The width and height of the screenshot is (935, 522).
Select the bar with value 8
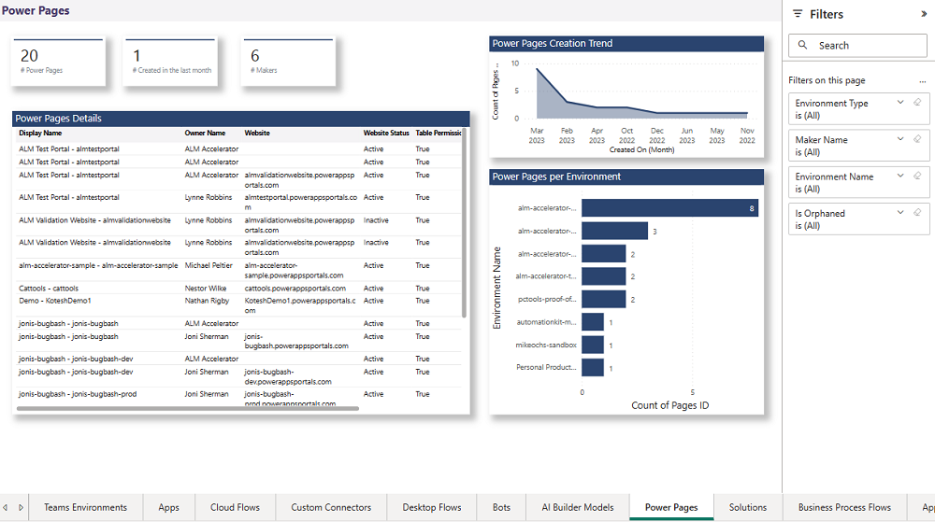669,207
